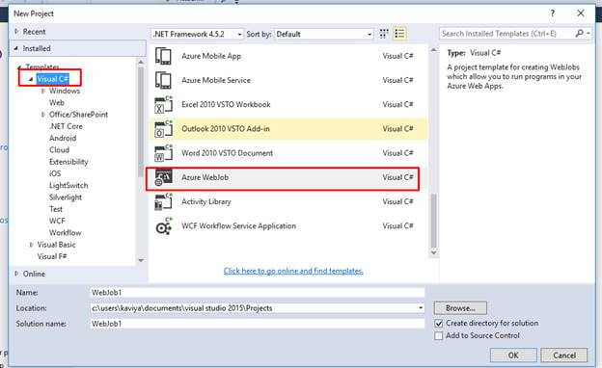Select the Cloud category
The width and height of the screenshot is (602, 368).
click(x=59, y=150)
